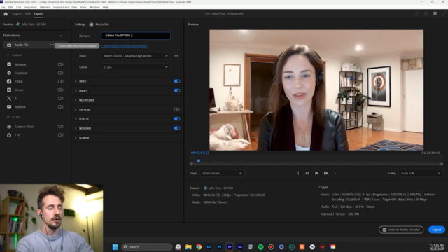This screenshot has width=448, height=252.
Task: Expand the General section
Action: click(76, 137)
